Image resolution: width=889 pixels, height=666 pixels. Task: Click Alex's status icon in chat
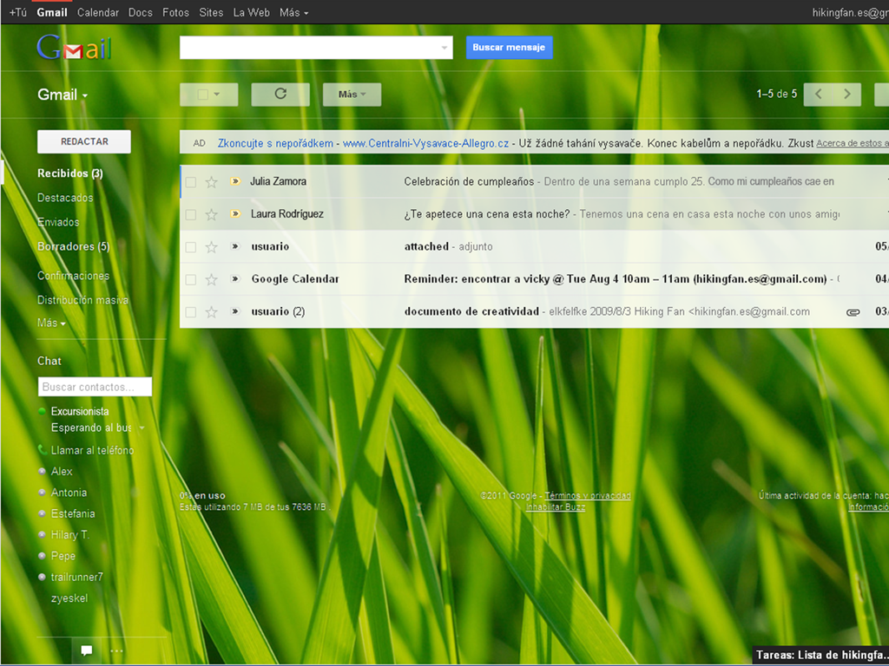tap(42, 471)
